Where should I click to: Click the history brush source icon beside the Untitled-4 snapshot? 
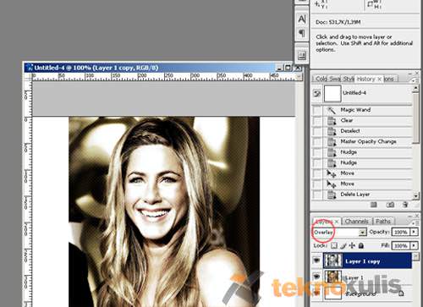tap(317, 94)
